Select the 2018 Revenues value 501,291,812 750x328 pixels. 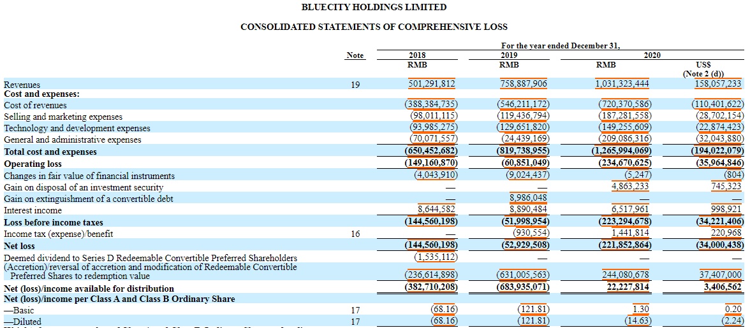(x=431, y=85)
